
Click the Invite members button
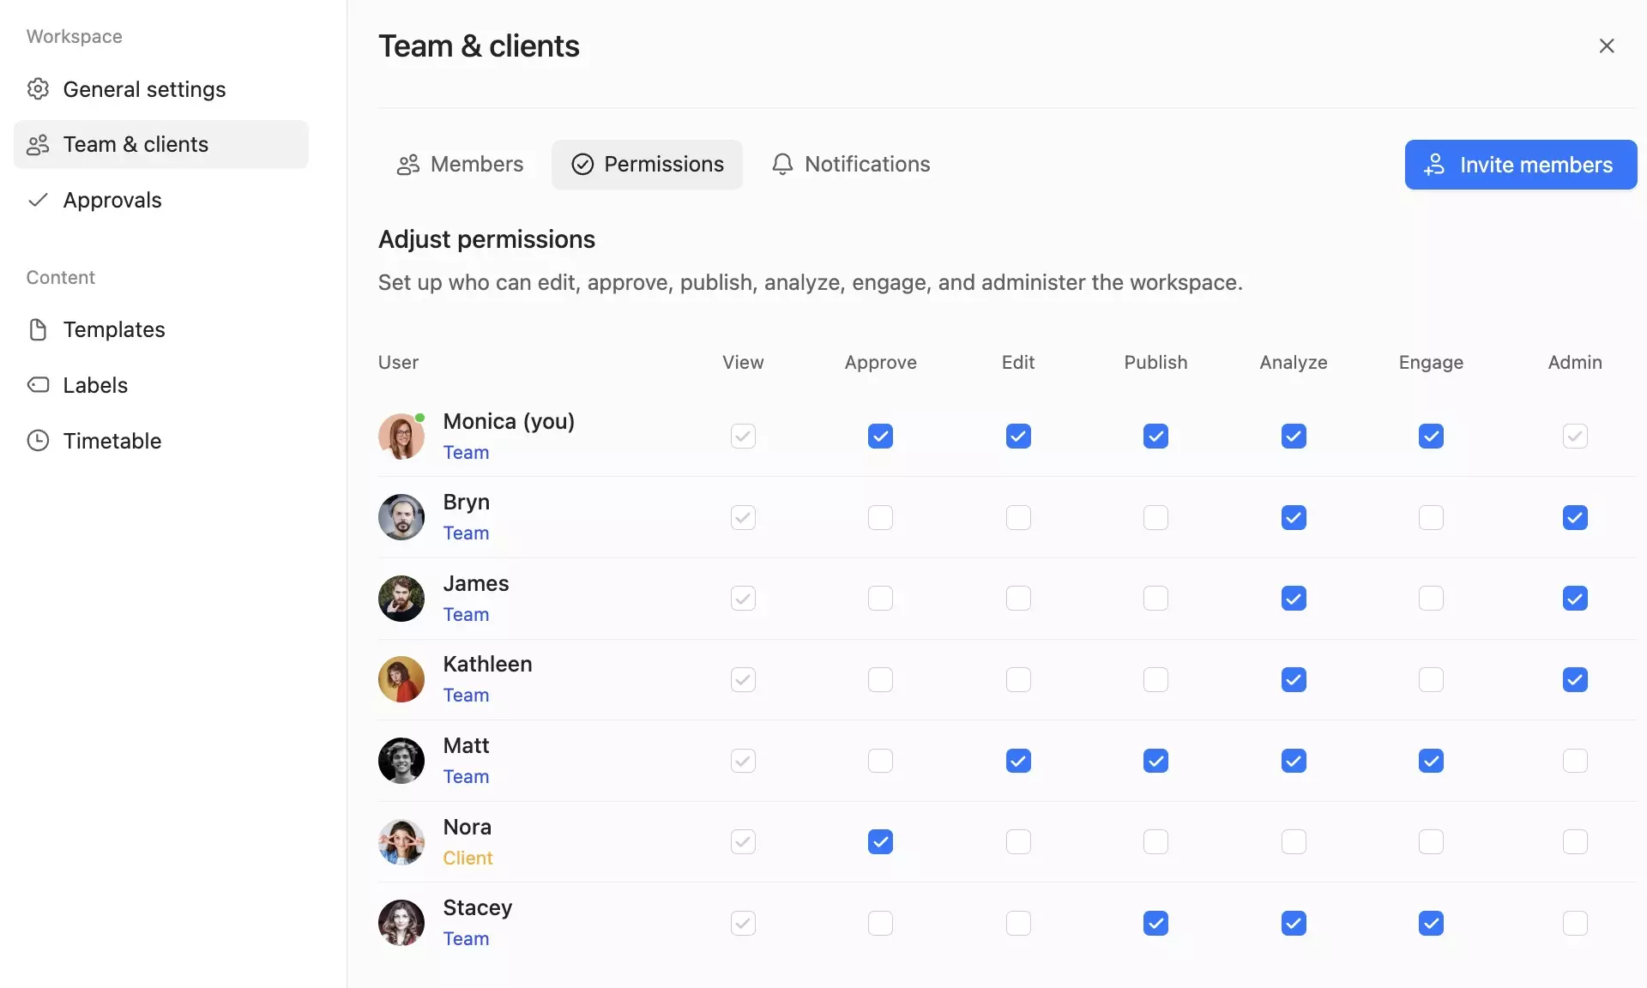(x=1521, y=165)
